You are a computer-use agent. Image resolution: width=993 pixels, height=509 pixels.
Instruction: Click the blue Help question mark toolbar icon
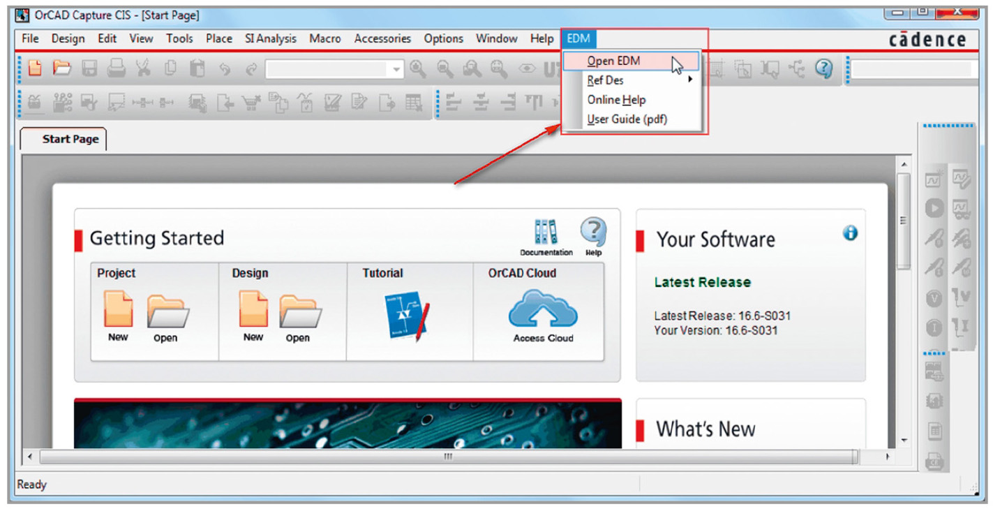point(824,68)
